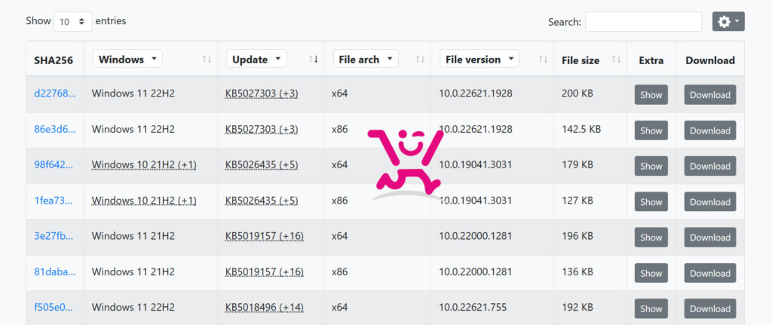Click KB5019157 (+16) in the 81daba row
Image resolution: width=772 pixels, height=325 pixels.
[265, 271]
